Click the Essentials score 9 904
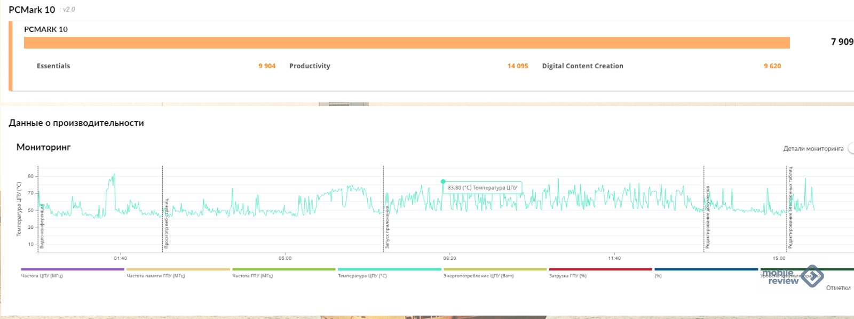This screenshot has height=319, width=854. coord(267,66)
